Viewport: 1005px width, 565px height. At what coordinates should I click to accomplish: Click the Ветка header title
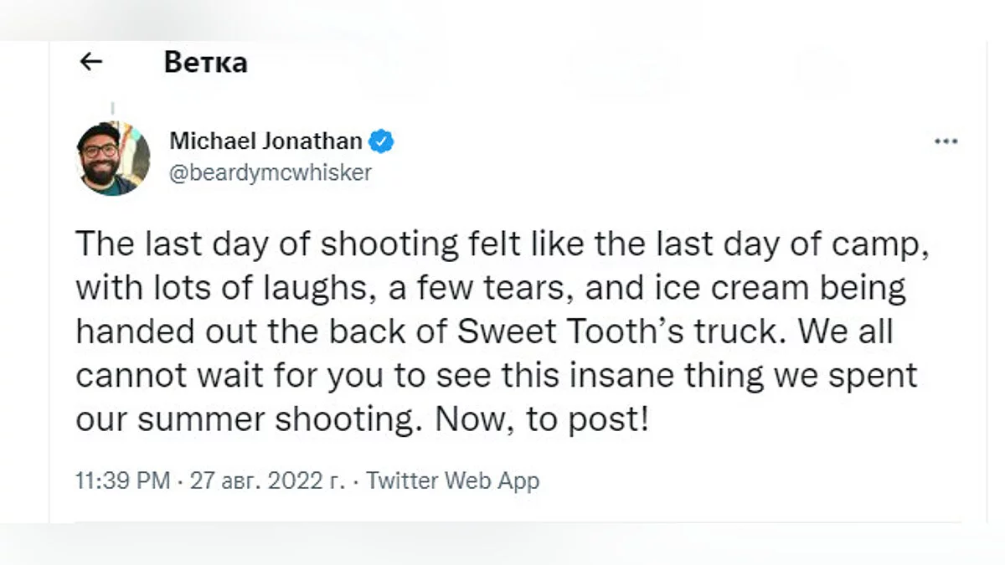(x=206, y=62)
